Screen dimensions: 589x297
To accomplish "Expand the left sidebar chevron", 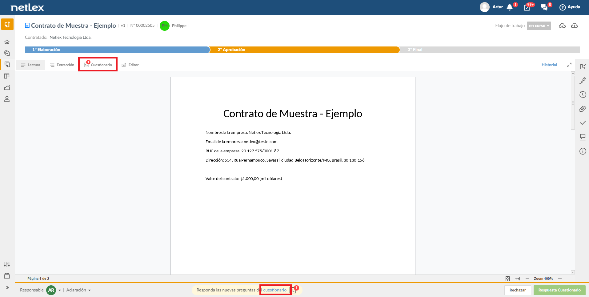I will (x=7, y=287).
